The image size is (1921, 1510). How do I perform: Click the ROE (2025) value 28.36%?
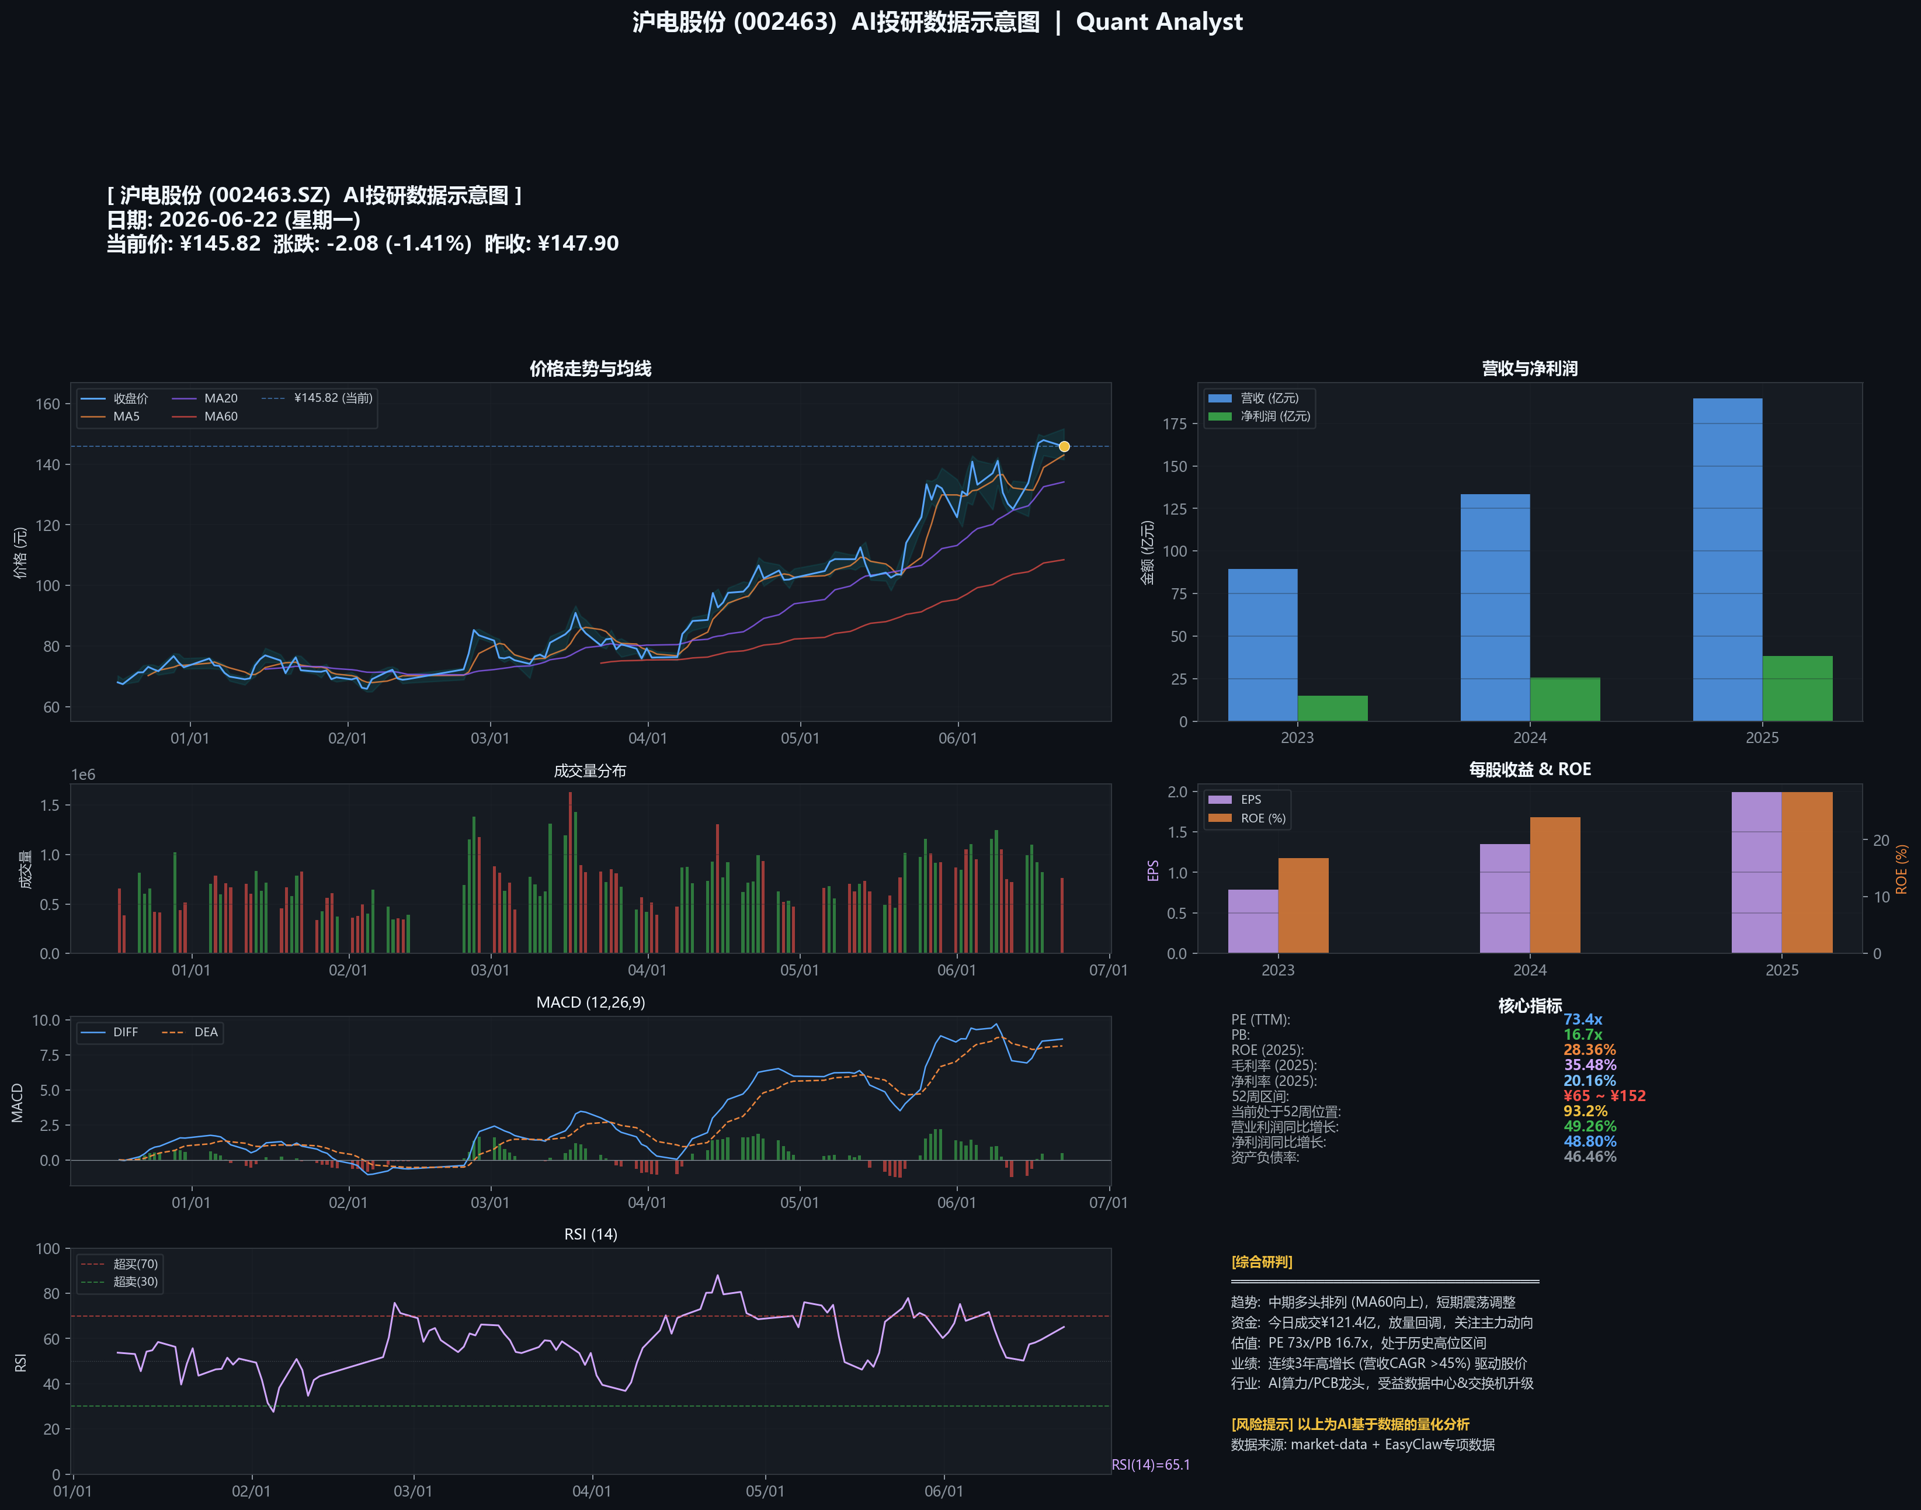[1589, 1049]
